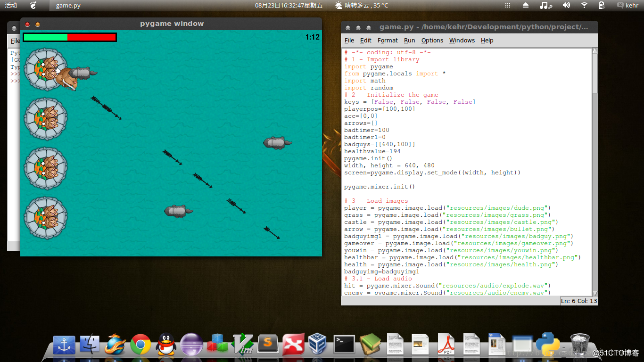Open the weather indicator in top bar
Screen dimensions: 644x362
(x=362, y=5)
